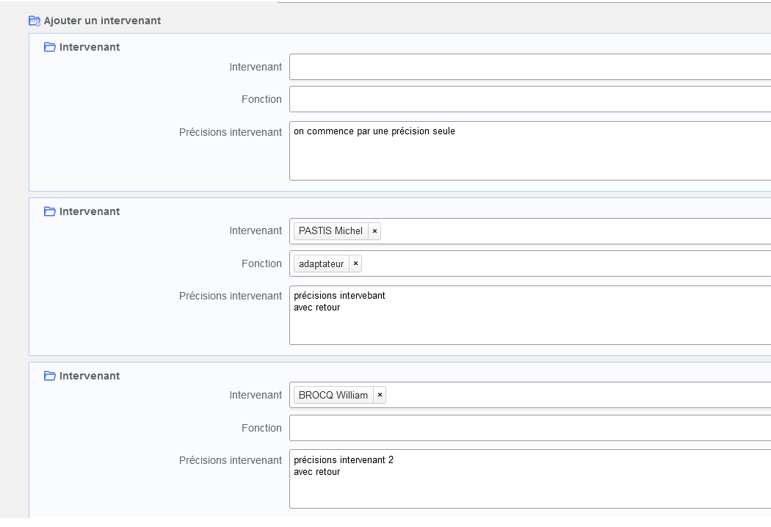This screenshot has height=527, width=771.
Task: Click the 'précisions intervebant' textarea
Action: 529,315
